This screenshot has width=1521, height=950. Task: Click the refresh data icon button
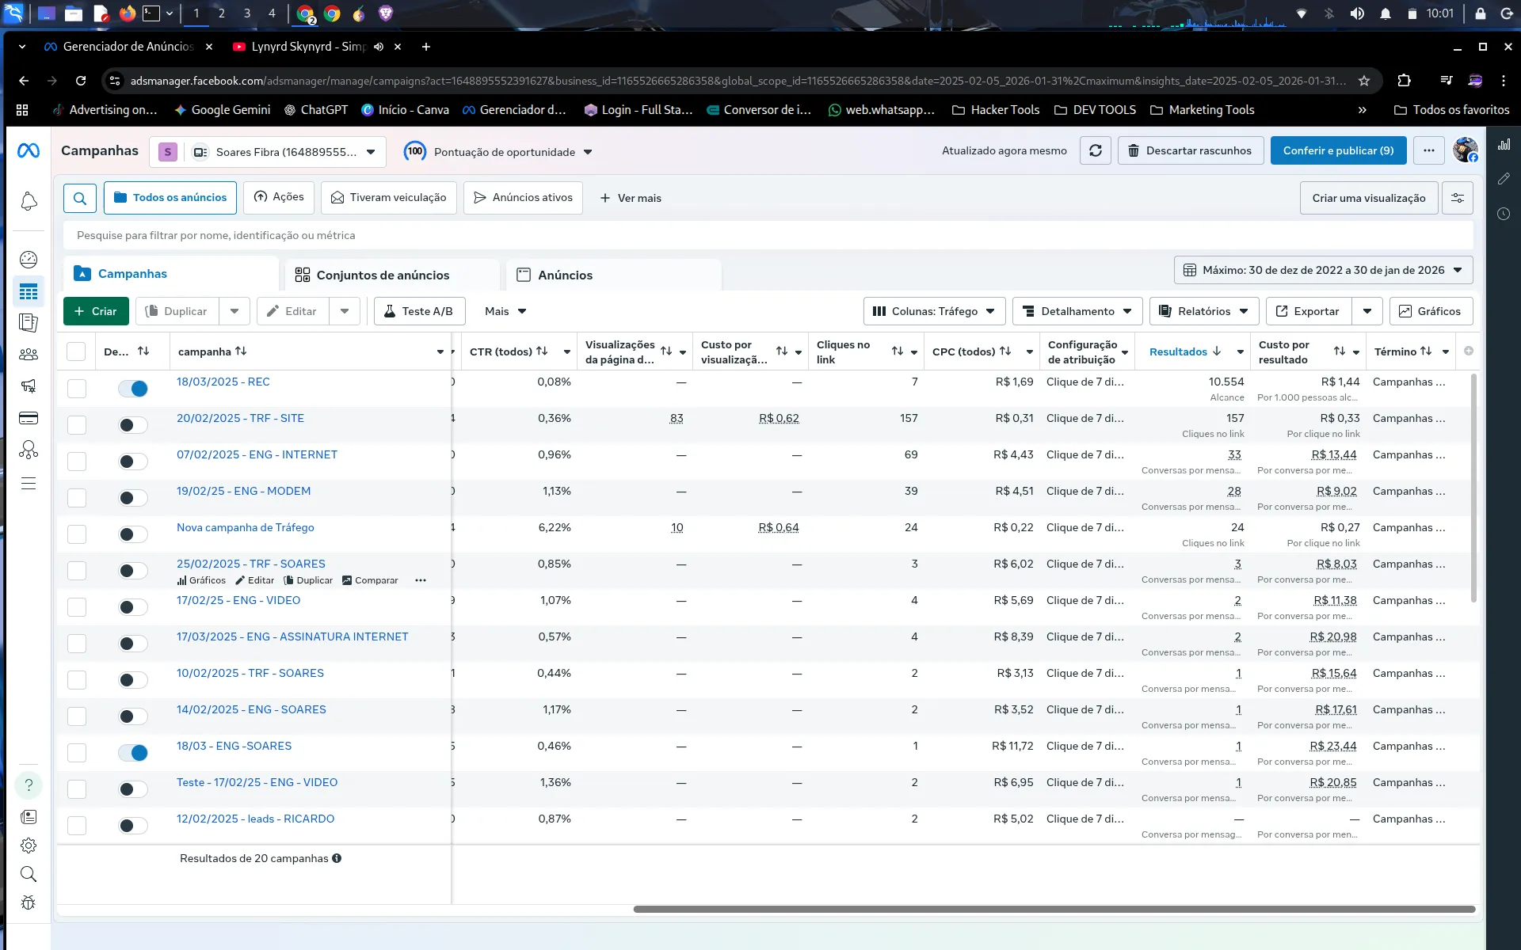[1096, 150]
